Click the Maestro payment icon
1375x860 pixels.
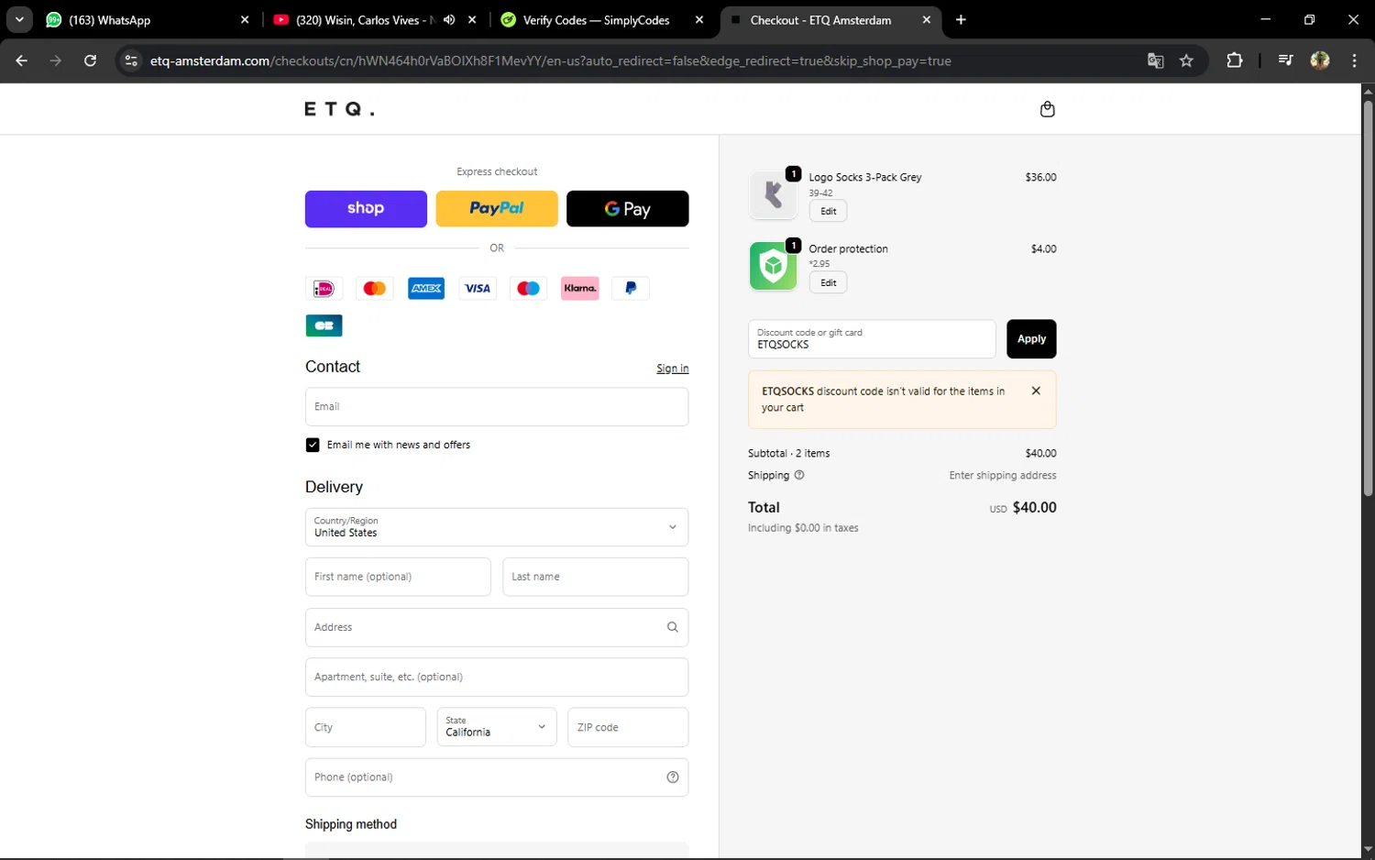tap(529, 288)
